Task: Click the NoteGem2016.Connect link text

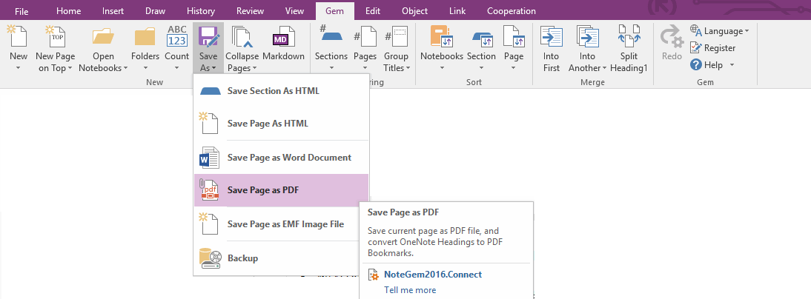Action: tap(433, 275)
